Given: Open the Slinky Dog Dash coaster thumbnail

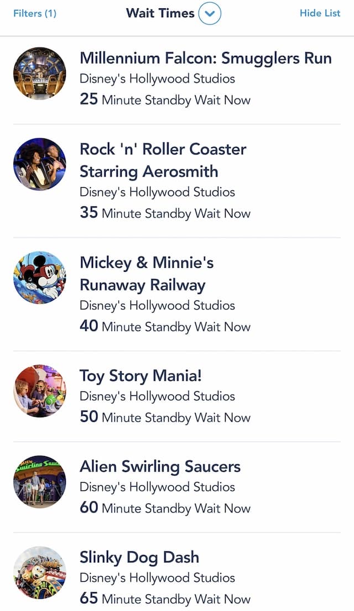Looking at the screenshot, I should (40, 572).
